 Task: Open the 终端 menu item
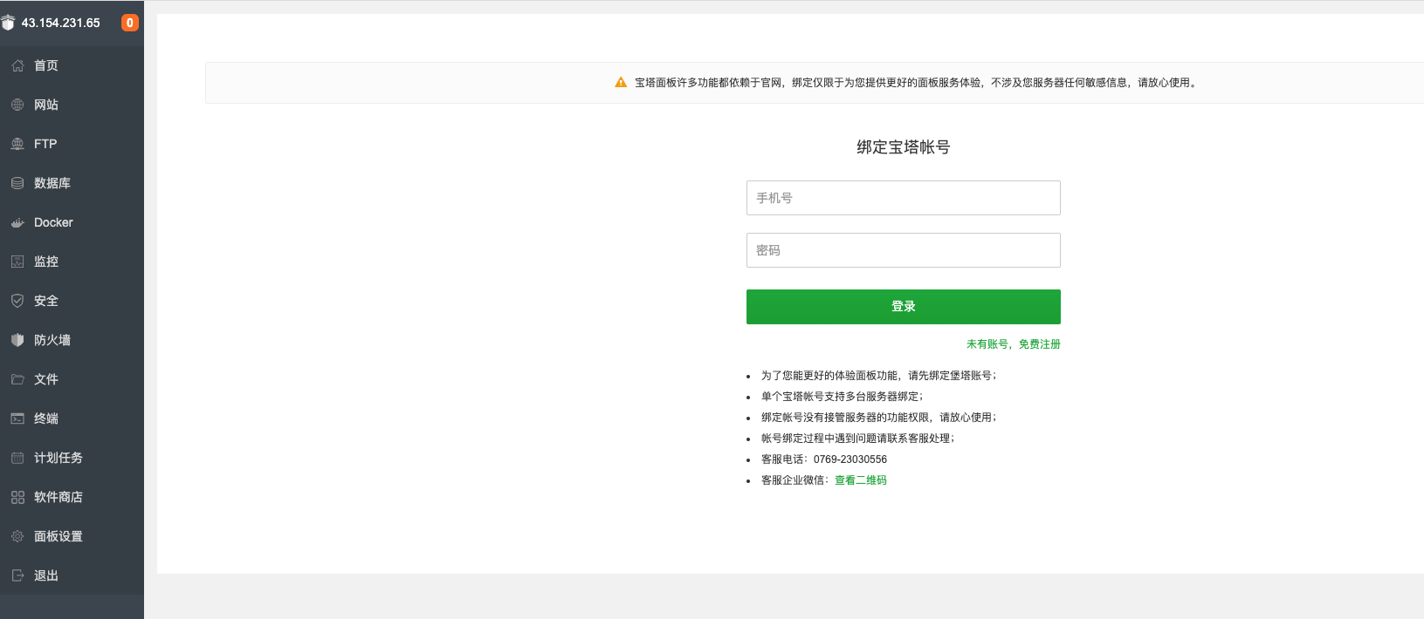72,418
